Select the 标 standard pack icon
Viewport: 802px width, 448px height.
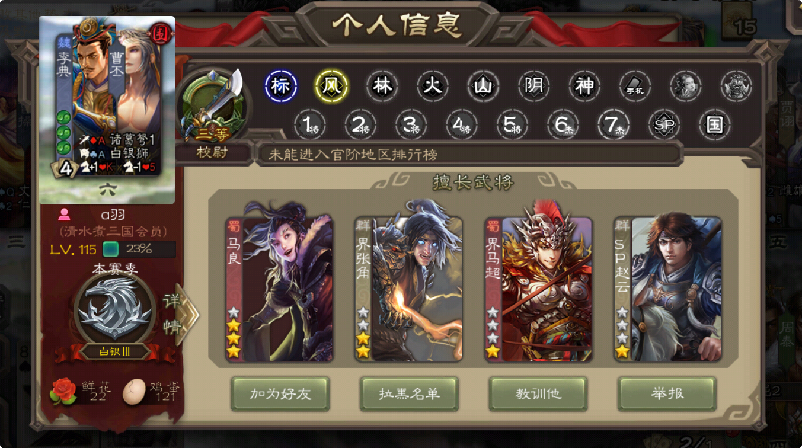point(280,87)
